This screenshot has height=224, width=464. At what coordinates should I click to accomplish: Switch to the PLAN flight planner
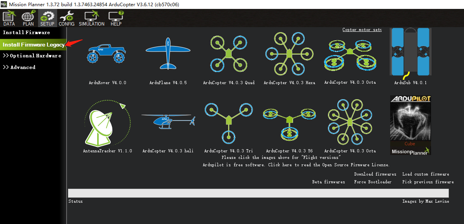(x=28, y=18)
